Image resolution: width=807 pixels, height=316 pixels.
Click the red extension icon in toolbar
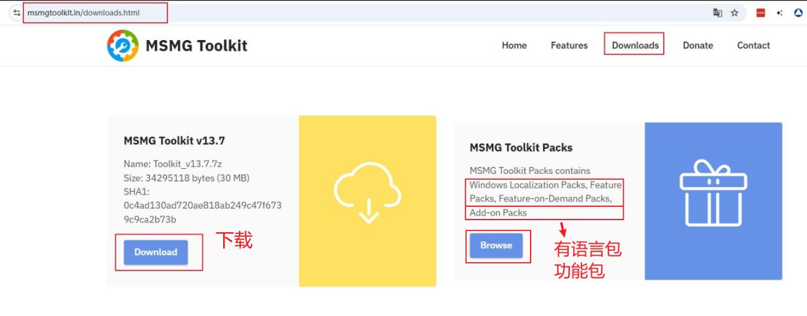pos(761,13)
